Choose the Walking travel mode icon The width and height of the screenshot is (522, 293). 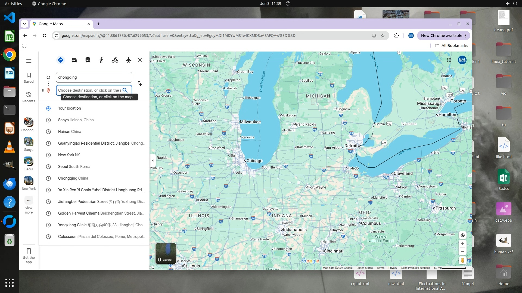[x=101, y=60]
